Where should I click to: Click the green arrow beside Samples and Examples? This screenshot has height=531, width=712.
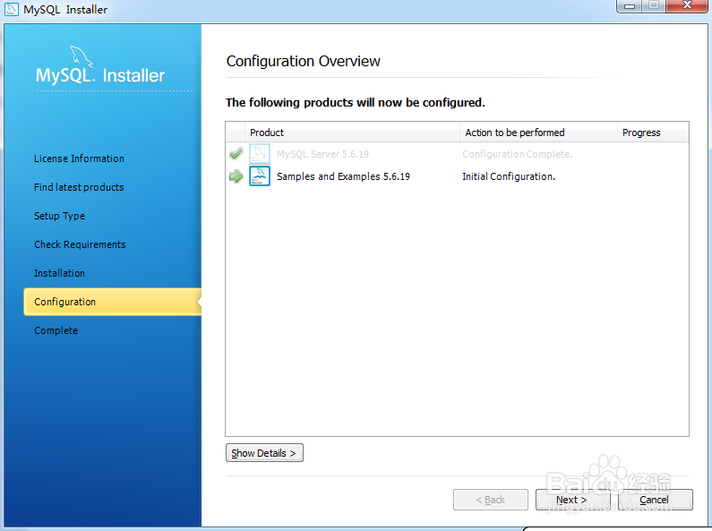(236, 176)
